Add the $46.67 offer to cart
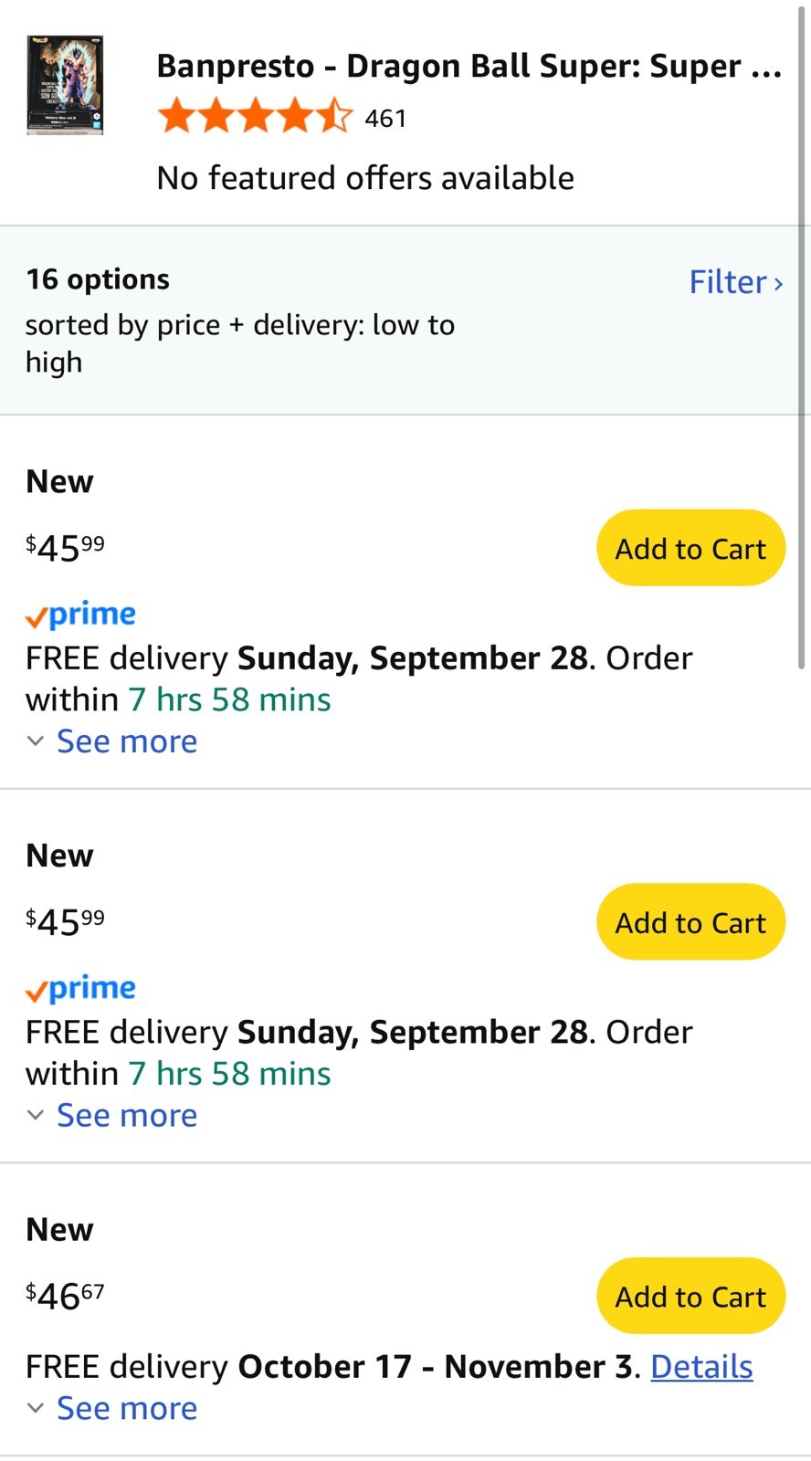 tap(690, 1296)
